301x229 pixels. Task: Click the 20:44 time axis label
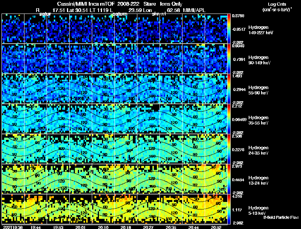[x=193, y=227]
